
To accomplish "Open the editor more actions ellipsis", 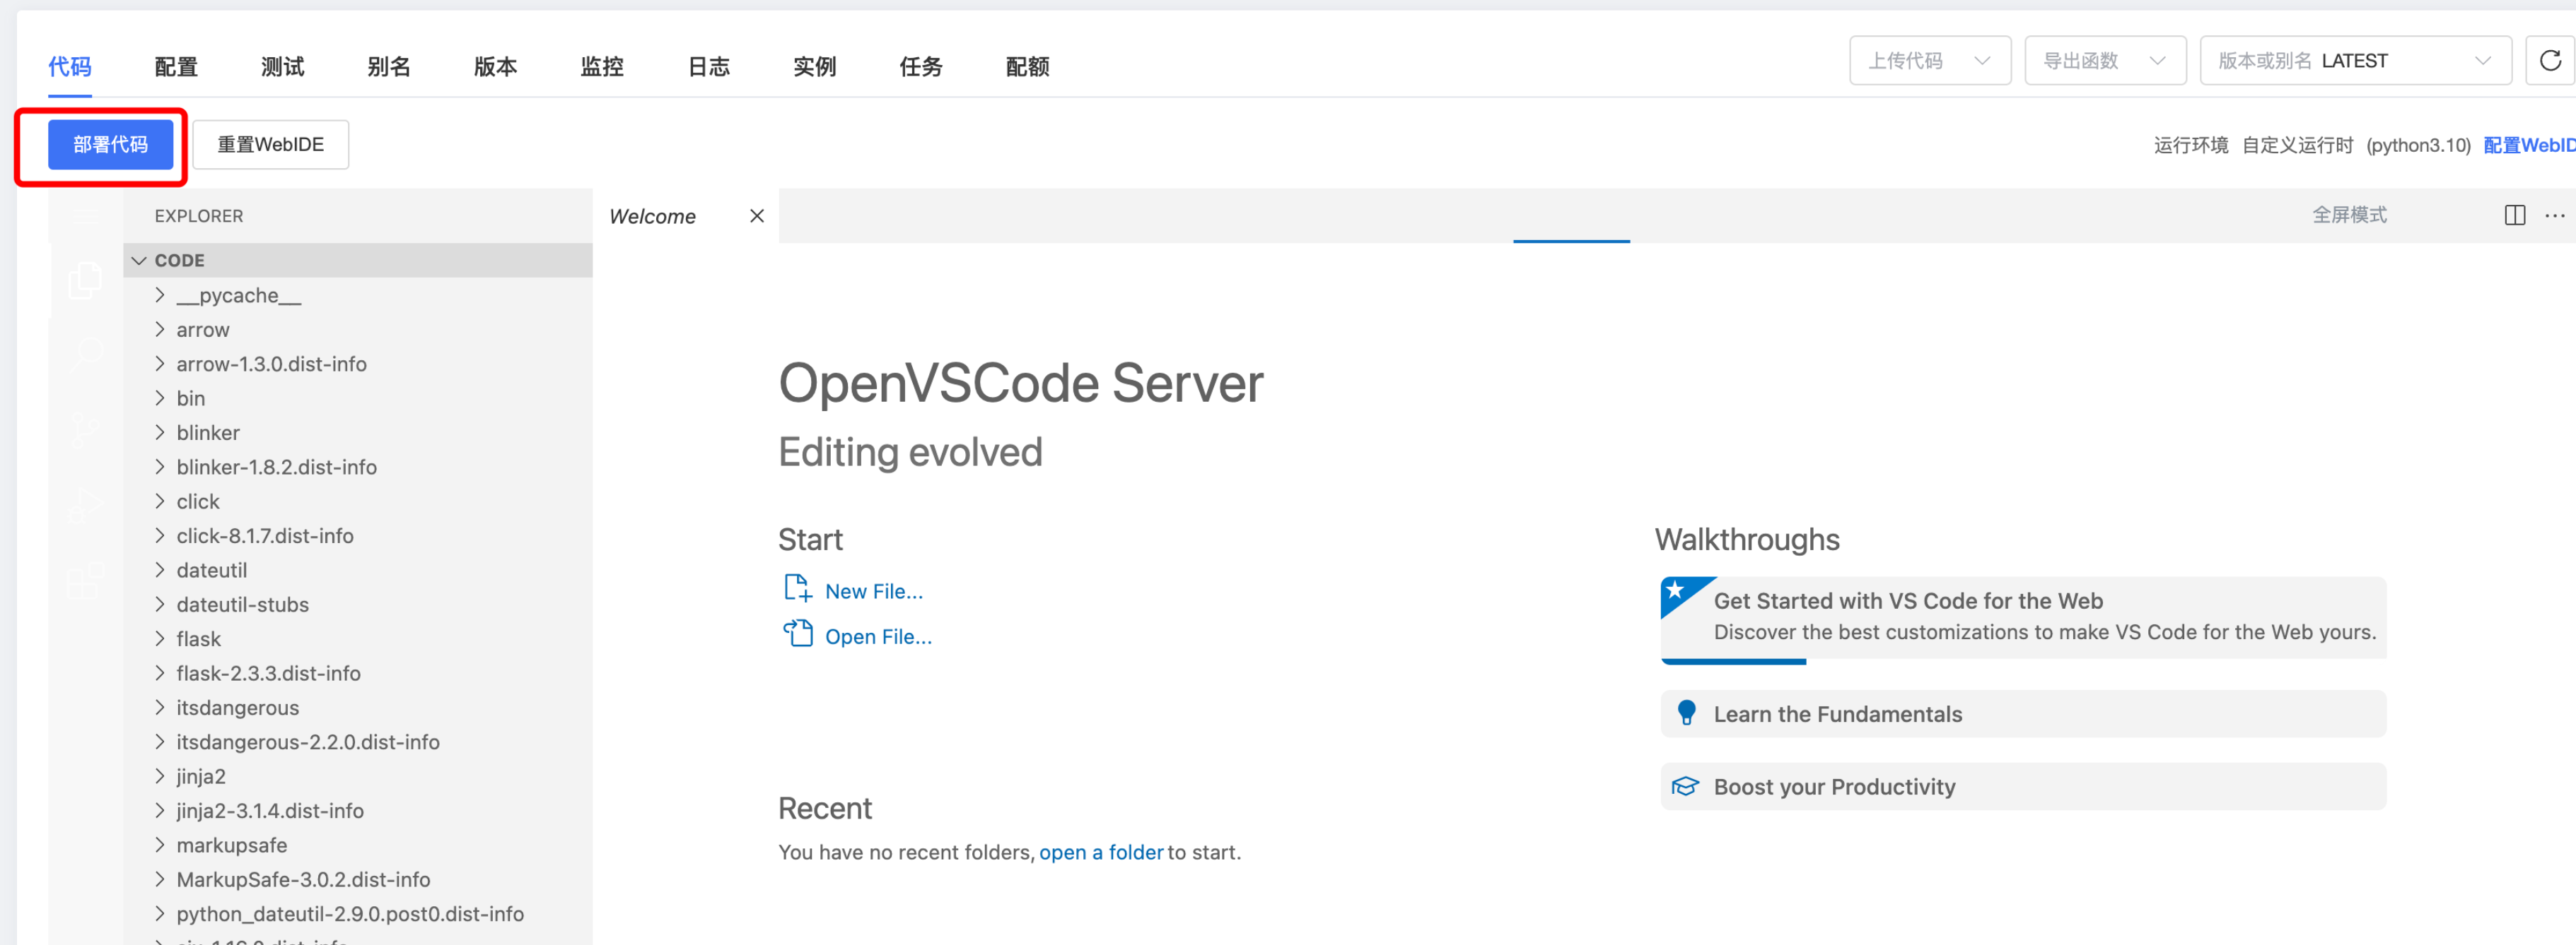I will tap(2554, 216).
